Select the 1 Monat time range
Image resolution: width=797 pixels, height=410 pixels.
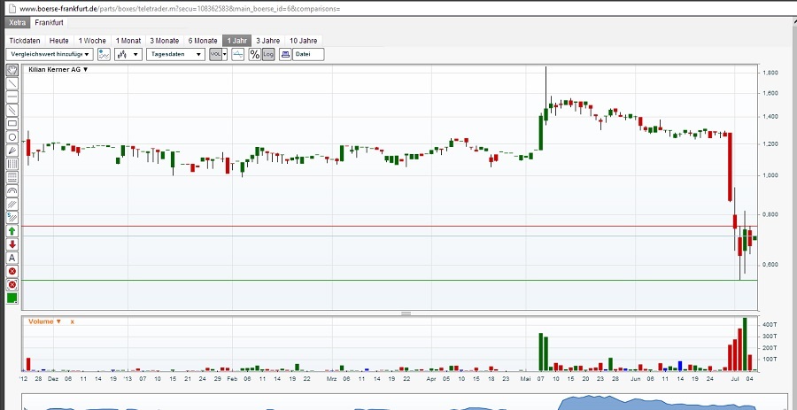point(128,41)
